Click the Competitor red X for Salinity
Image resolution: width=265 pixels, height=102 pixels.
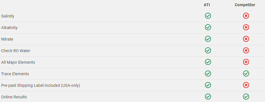tap(246, 16)
